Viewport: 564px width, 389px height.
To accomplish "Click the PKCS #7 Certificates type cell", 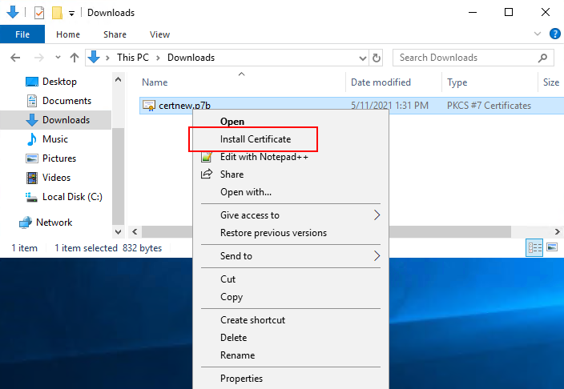I will tap(489, 106).
